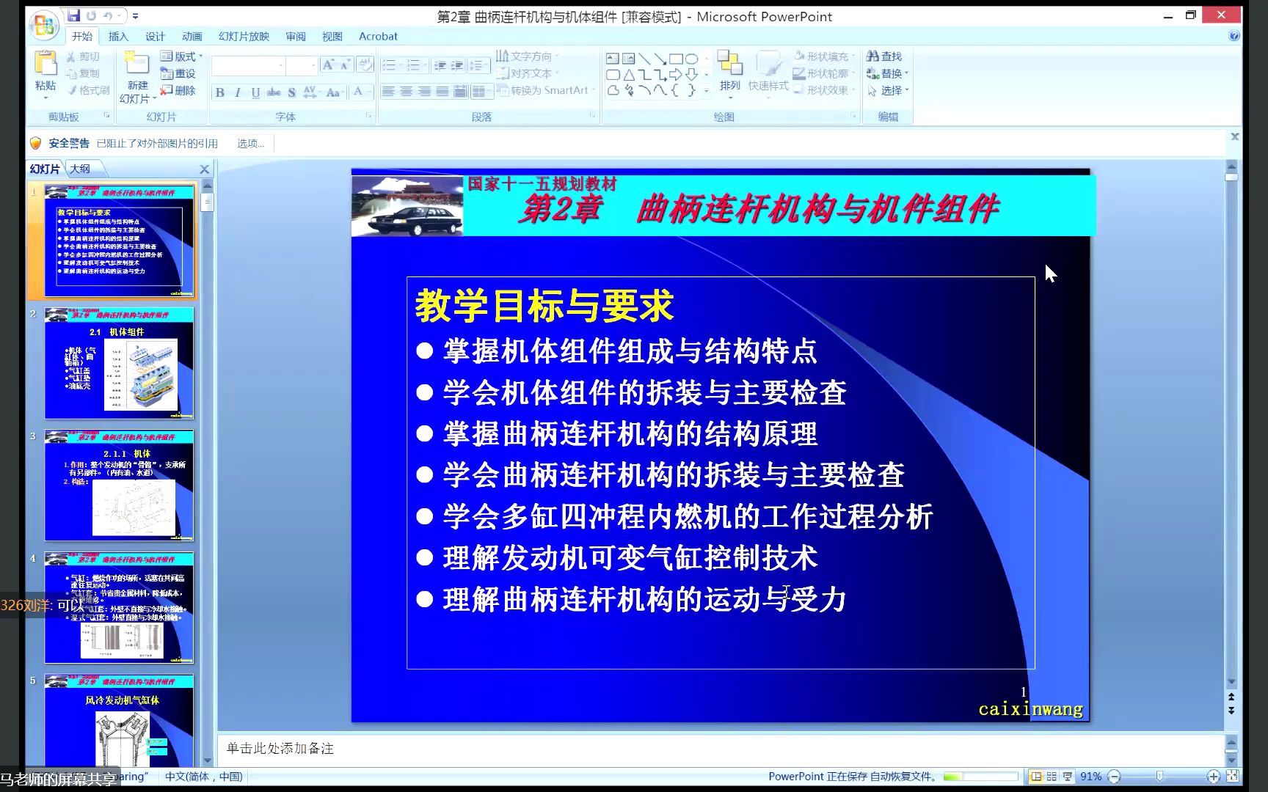
Task: Open the Animations (动画) ribbon tab
Action: pyautogui.click(x=192, y=36)
